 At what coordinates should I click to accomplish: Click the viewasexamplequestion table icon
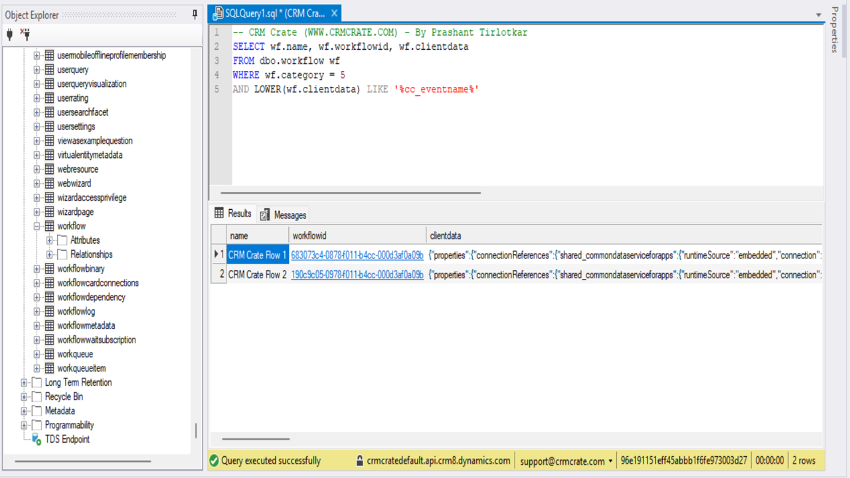coord(49,141)
